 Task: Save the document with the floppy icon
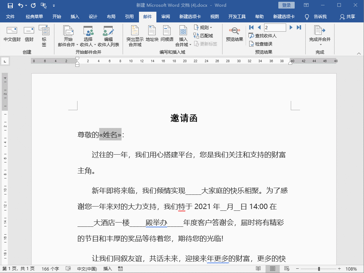pos(10,5)
